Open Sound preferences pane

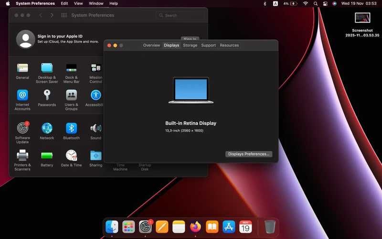96,131
